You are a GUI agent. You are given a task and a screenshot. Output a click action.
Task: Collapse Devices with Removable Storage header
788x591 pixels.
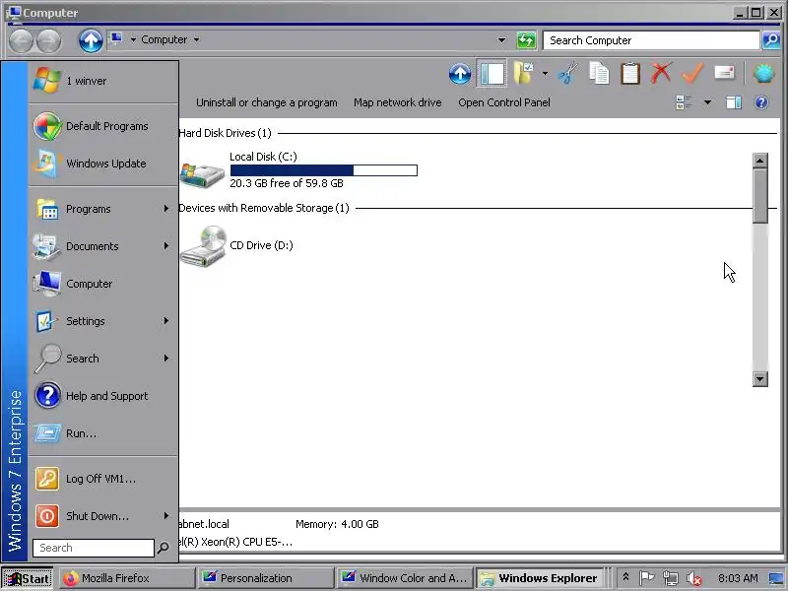coord(264,208)
